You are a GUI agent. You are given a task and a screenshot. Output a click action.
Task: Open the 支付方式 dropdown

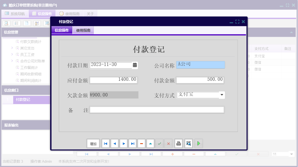[222, 95]
